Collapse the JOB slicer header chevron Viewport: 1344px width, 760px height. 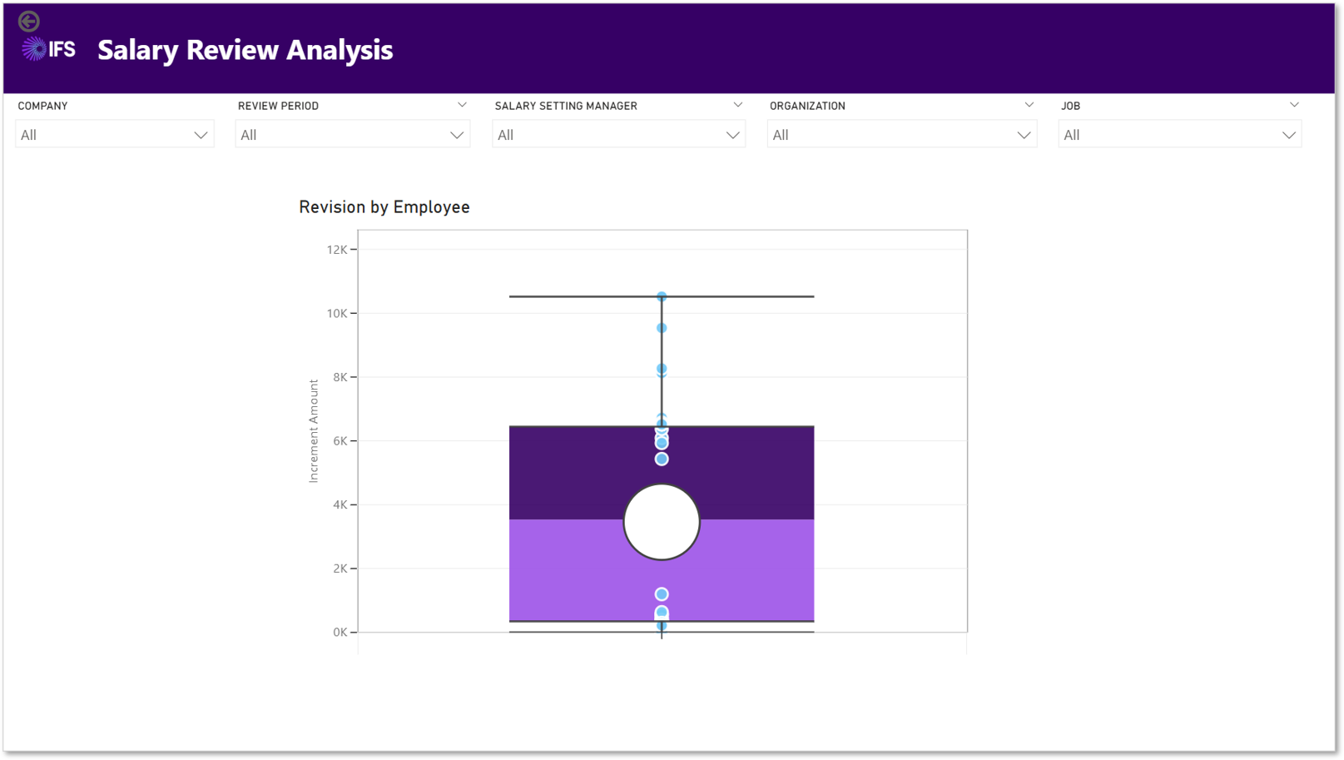[x=1294, y=106]
